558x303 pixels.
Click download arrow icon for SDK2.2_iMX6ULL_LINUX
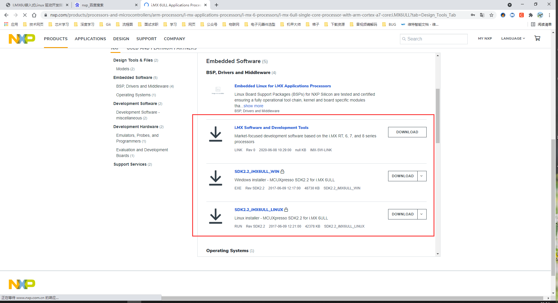pyautogui.click(x=215, y=216)
